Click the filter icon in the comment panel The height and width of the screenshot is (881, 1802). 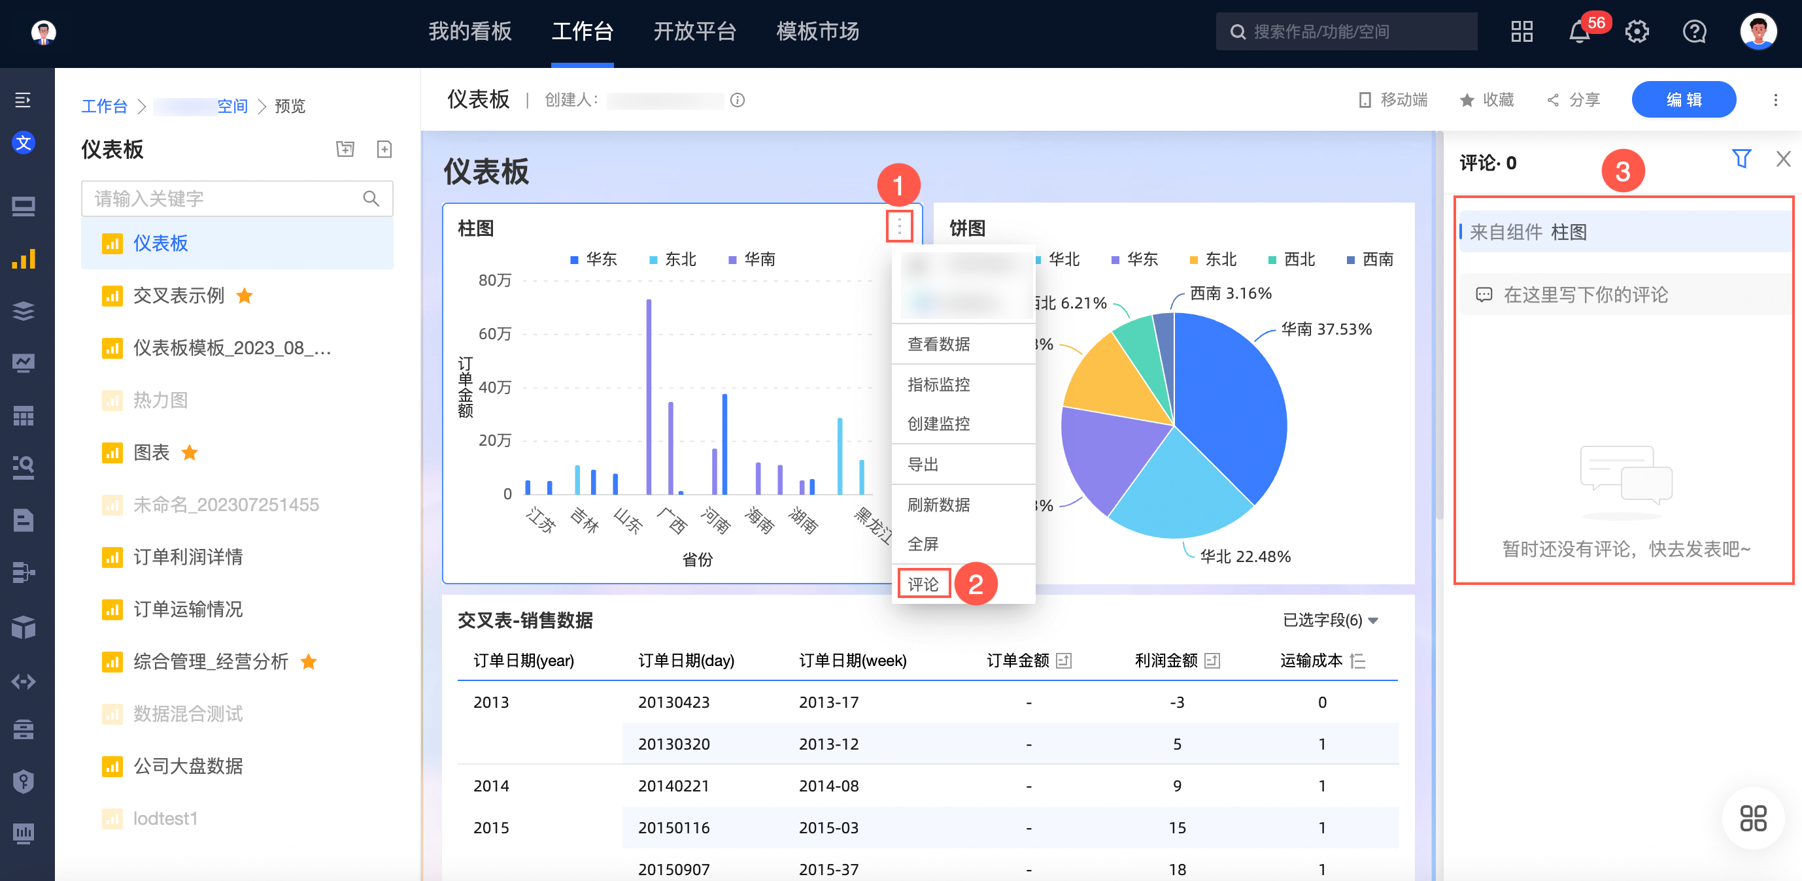[x=1741, y=159]
